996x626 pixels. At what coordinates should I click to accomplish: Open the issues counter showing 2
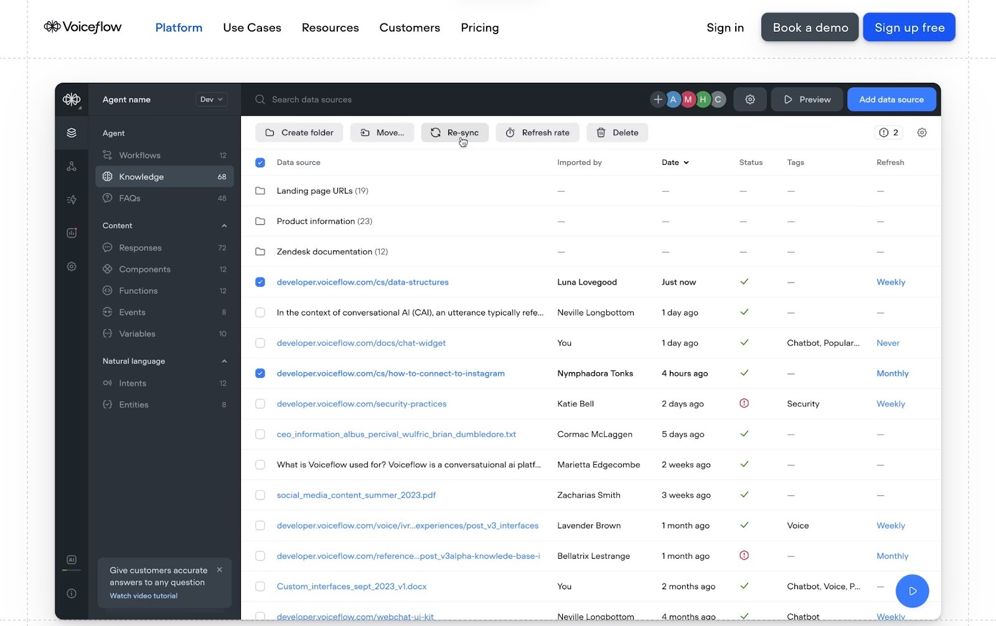coord(888,133)
